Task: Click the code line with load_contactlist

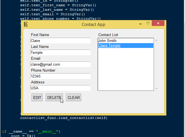Action: (63, 118)
